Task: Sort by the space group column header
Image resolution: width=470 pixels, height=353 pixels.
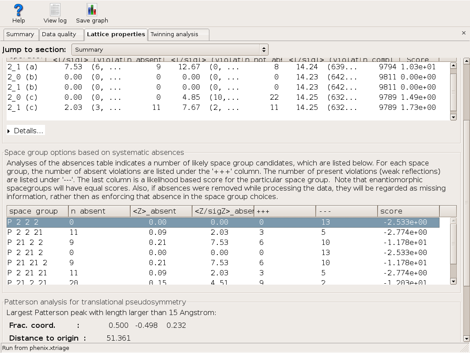Action: click(x=38, y=211)
